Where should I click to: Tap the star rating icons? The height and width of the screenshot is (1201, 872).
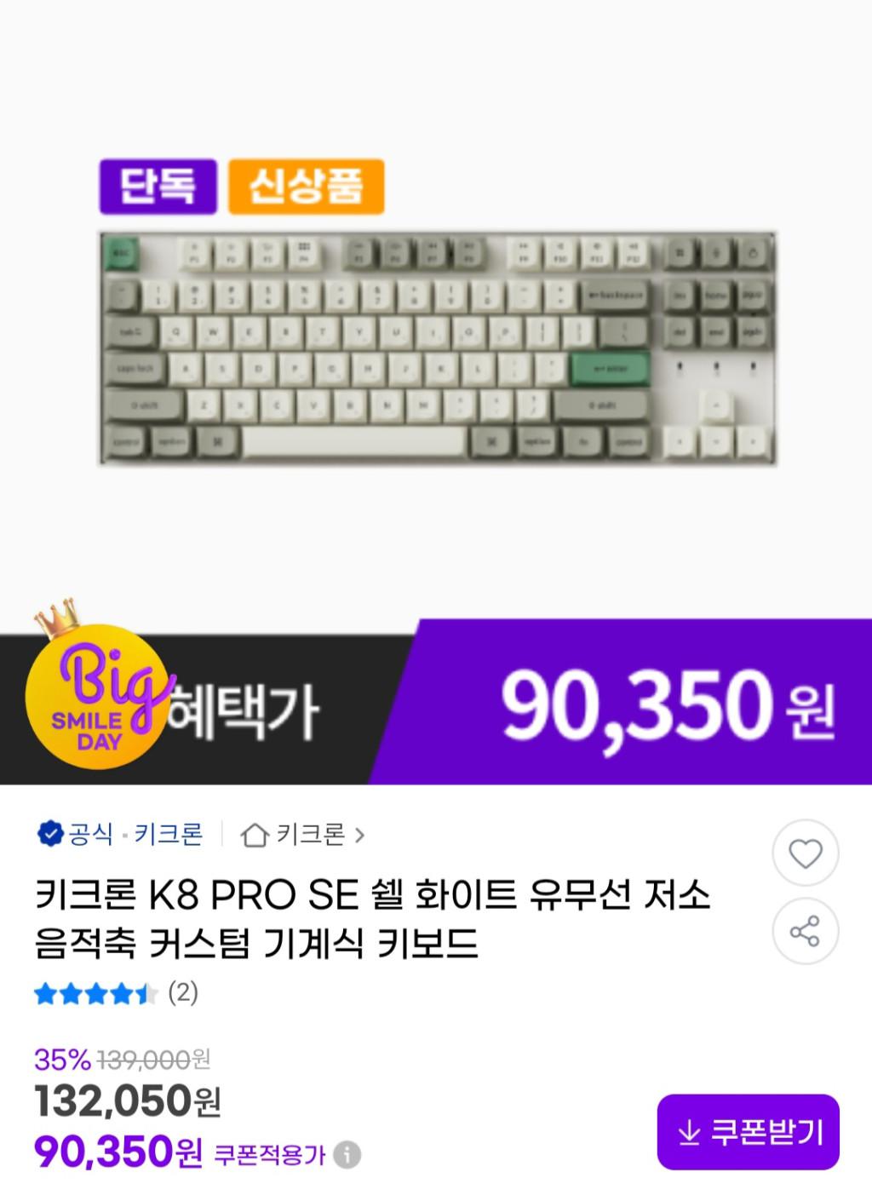point(95,993)
